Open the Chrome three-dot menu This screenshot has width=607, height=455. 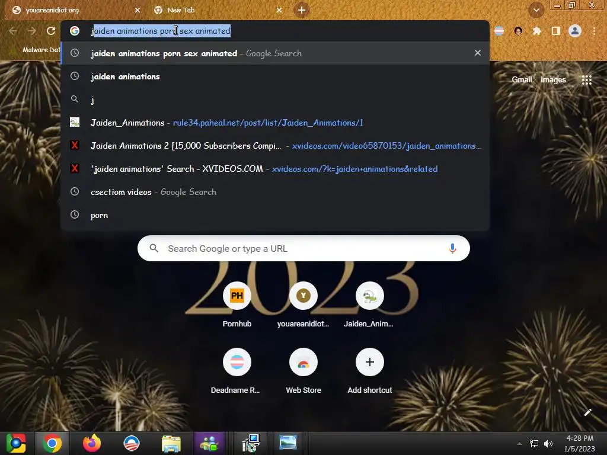coord(594,31)
